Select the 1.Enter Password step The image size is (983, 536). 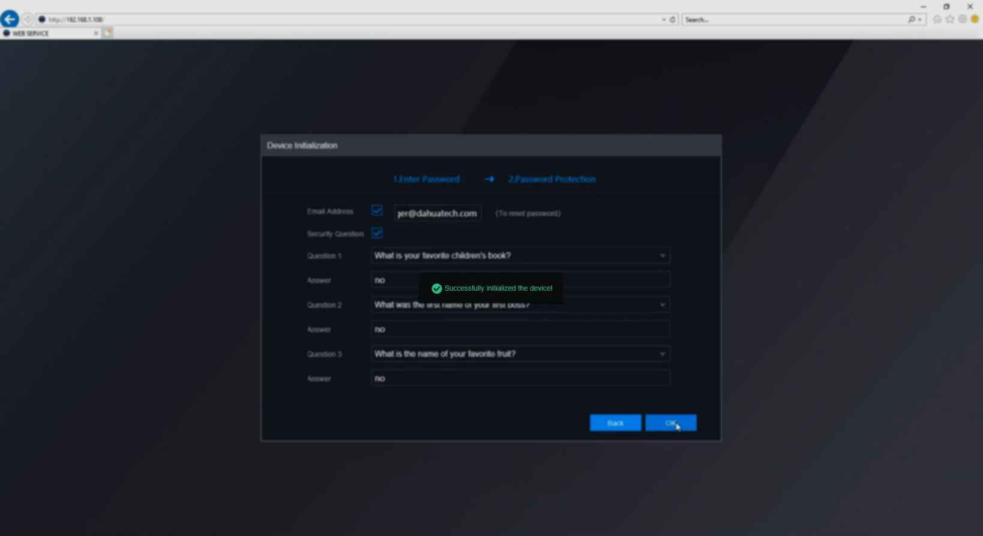[426, 179]
